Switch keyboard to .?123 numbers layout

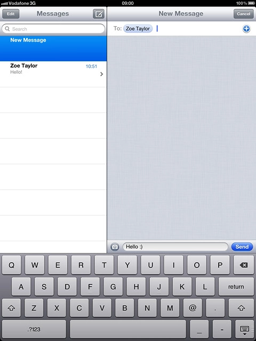pos(34,329)
